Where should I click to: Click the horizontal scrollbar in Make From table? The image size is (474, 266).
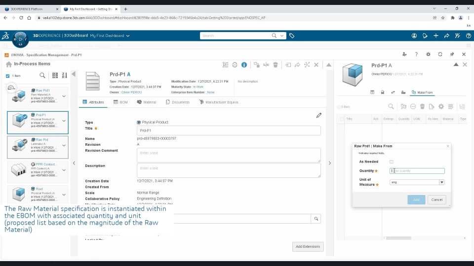click(398, 238)
